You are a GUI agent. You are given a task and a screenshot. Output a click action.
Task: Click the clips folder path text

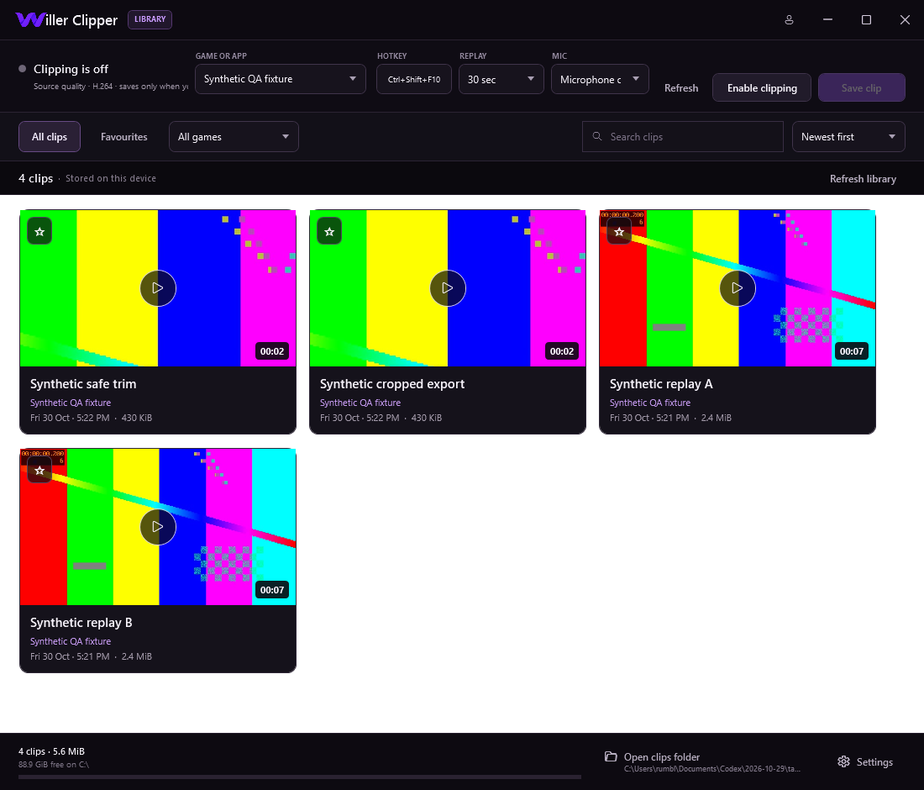pyautogui.click(x=712, y=769)
